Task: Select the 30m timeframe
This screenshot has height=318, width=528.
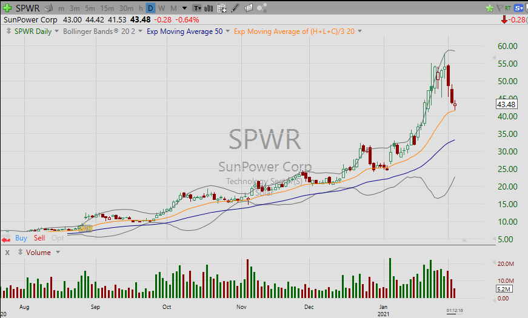Action: tap(126, 8)
